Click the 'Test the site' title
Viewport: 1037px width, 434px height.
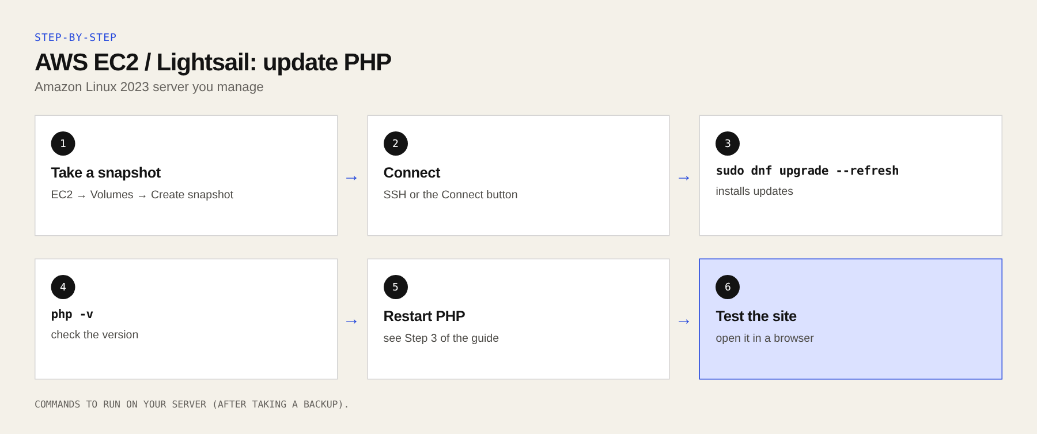[756, 316]
